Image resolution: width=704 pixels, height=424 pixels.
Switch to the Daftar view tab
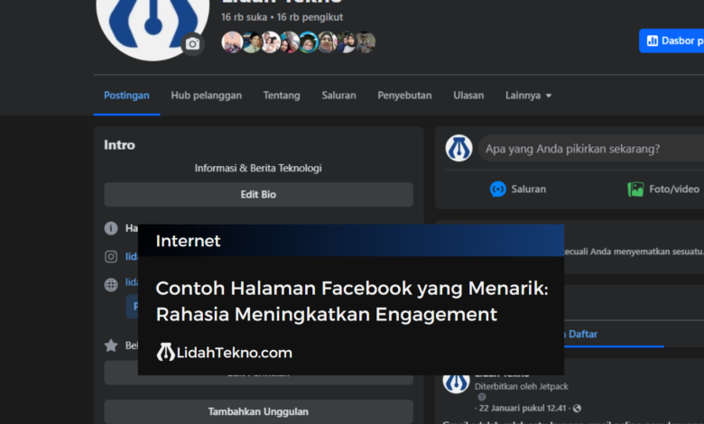click(x=582, y=334)
